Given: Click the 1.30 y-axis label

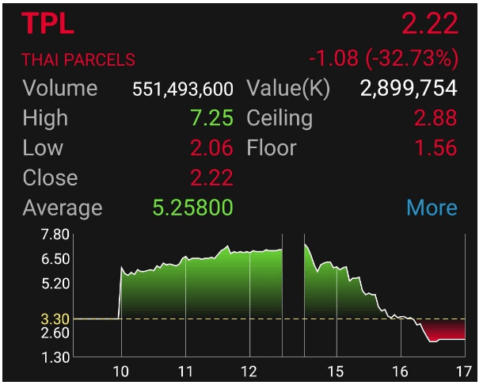Looking at the screenshot, I should tap(55, 358).
